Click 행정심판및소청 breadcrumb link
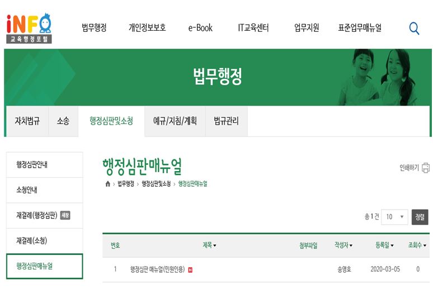433x304 pixels. click(x=156, y=184)
